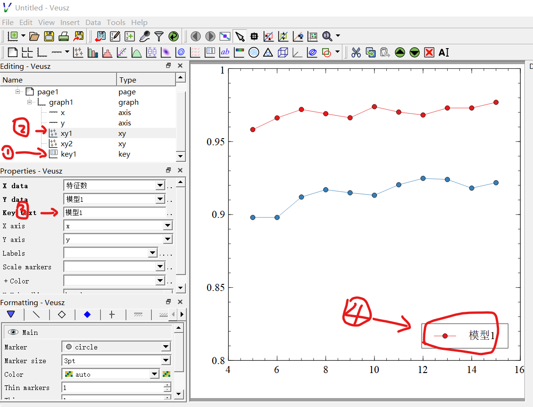Move selected widget down with green arrow
This screenshot has width=533, height=407.
[x=415, y=52]
